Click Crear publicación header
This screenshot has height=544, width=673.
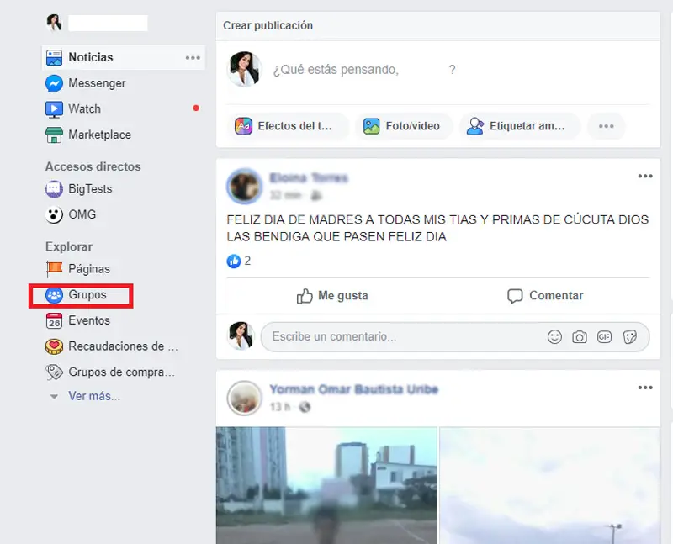(268, 26)
